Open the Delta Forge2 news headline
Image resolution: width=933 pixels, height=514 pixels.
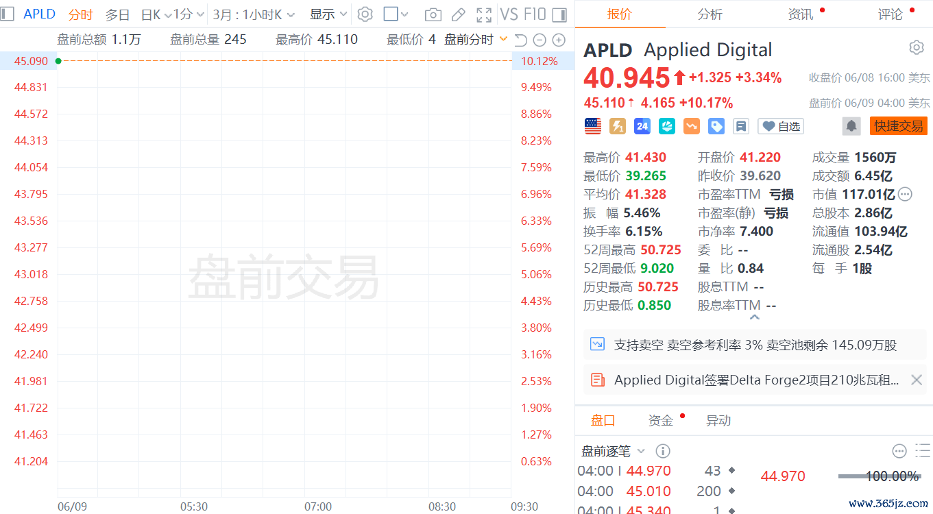coord(757,380)
